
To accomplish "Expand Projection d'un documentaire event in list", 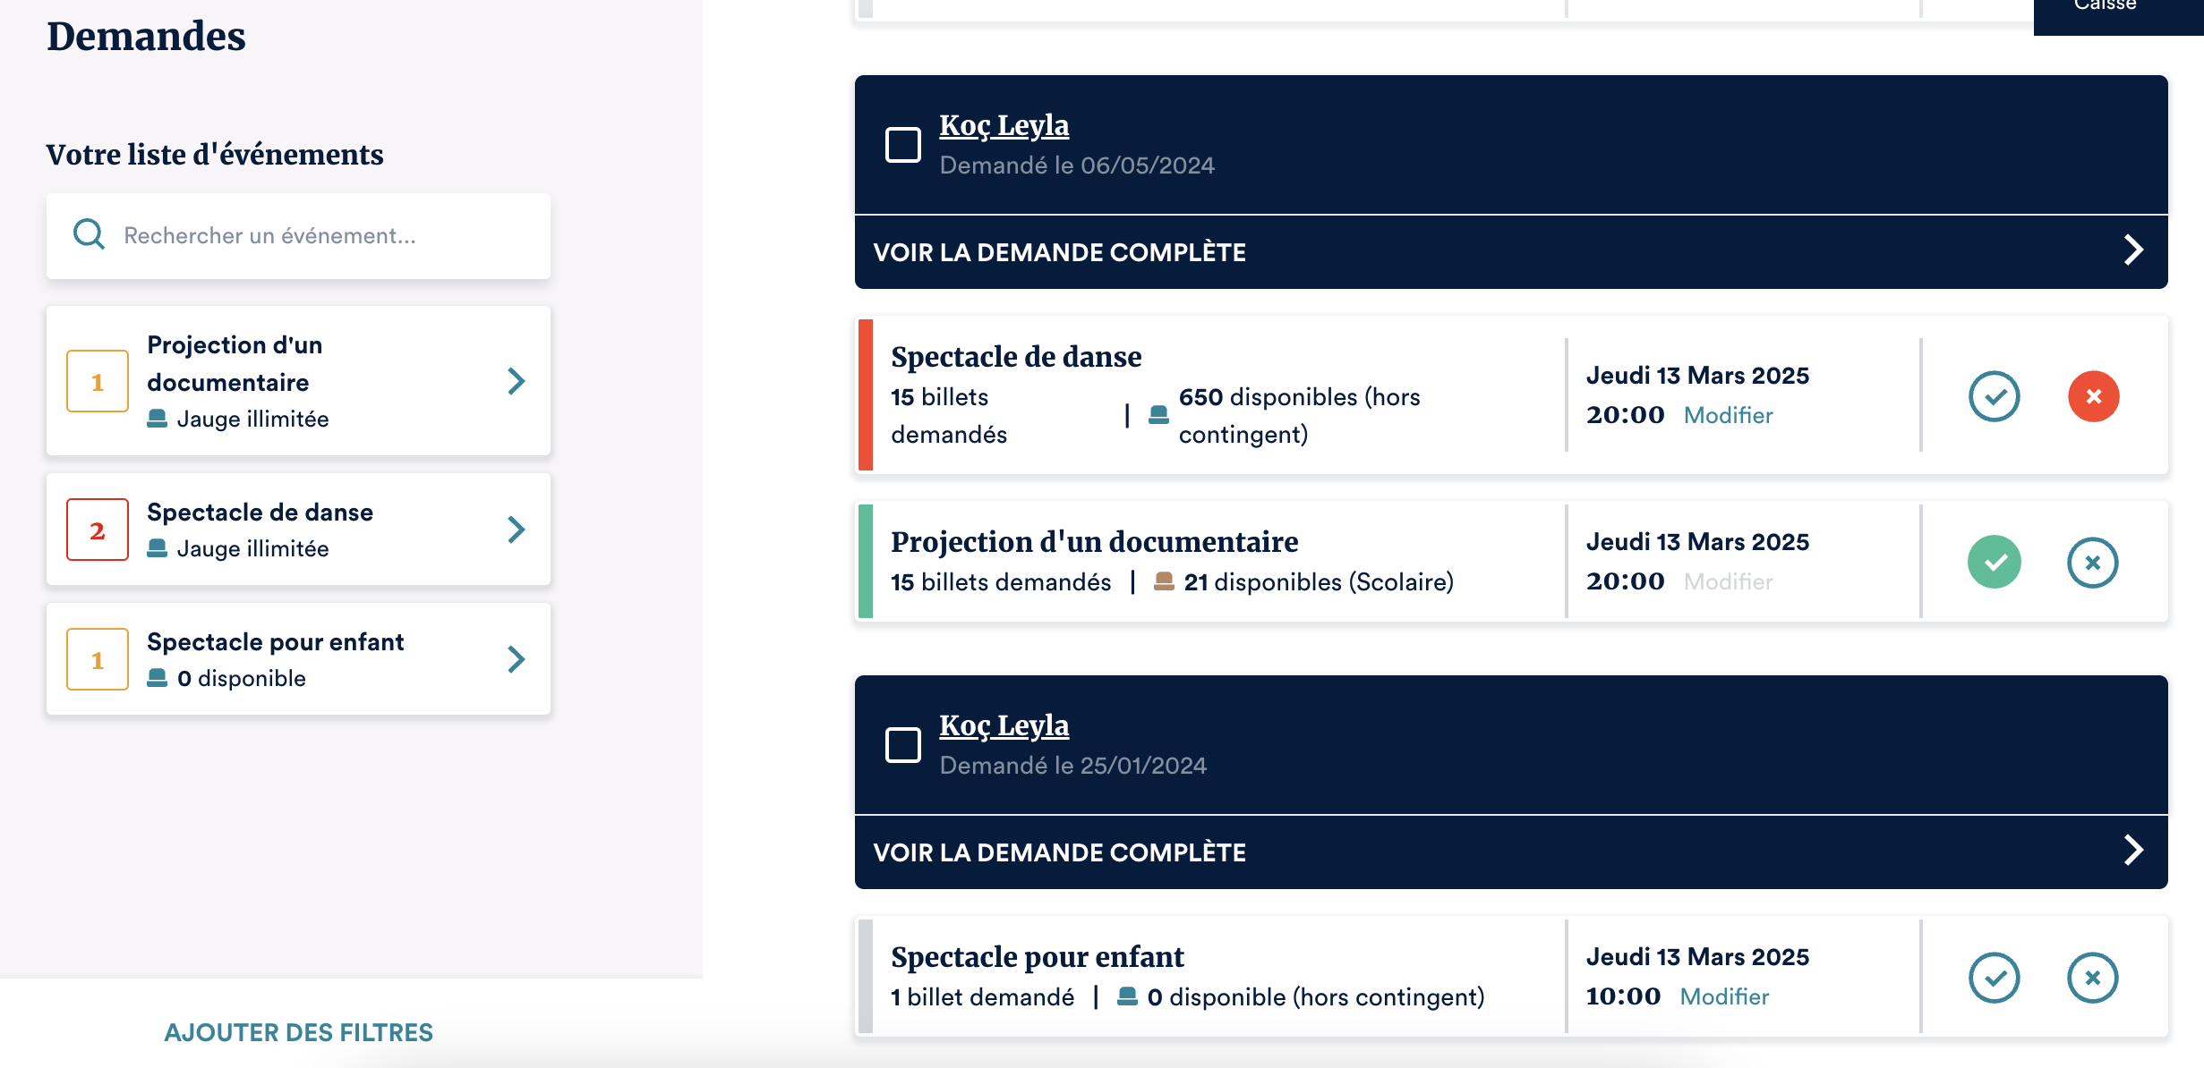I will coord(516,381).
